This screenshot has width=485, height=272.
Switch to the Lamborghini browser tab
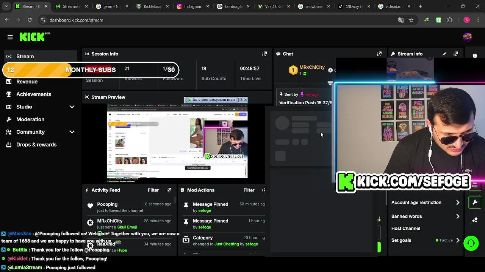point(233,6)
